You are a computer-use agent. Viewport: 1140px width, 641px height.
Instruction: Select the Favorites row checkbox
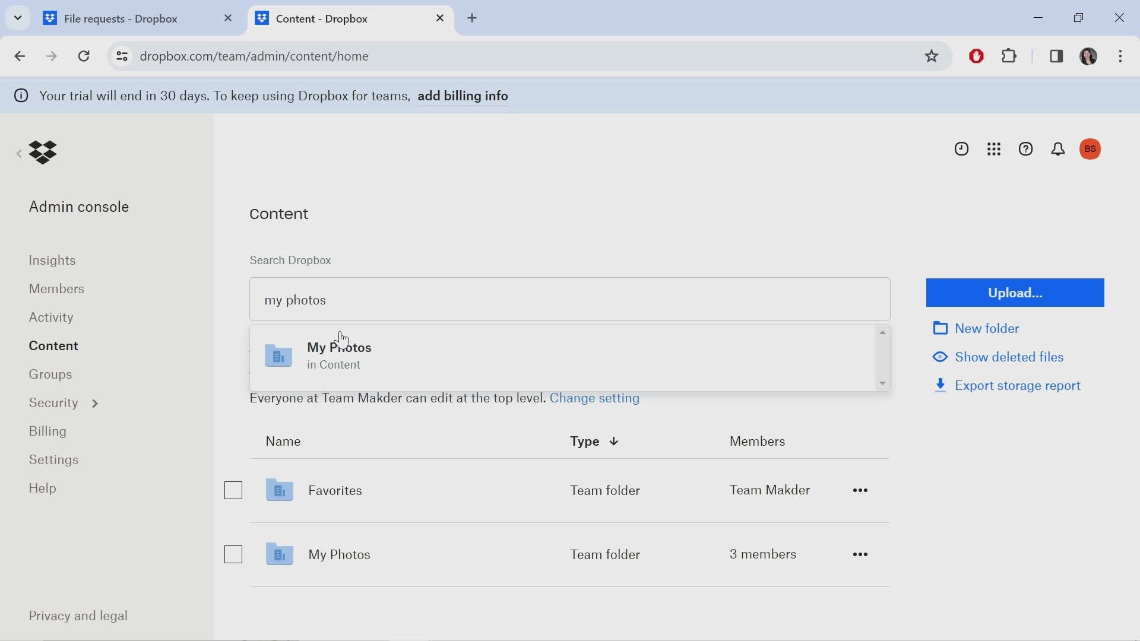233,490
